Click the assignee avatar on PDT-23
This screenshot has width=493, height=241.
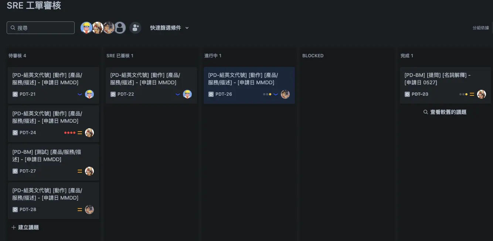pos(481,94)
